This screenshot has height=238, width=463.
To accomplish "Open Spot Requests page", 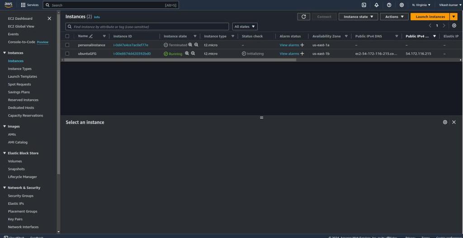I will click(19, 84).
